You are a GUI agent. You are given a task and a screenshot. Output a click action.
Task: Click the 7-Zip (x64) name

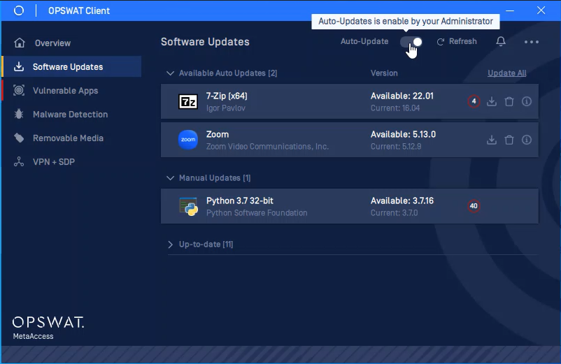click(227, 96)
